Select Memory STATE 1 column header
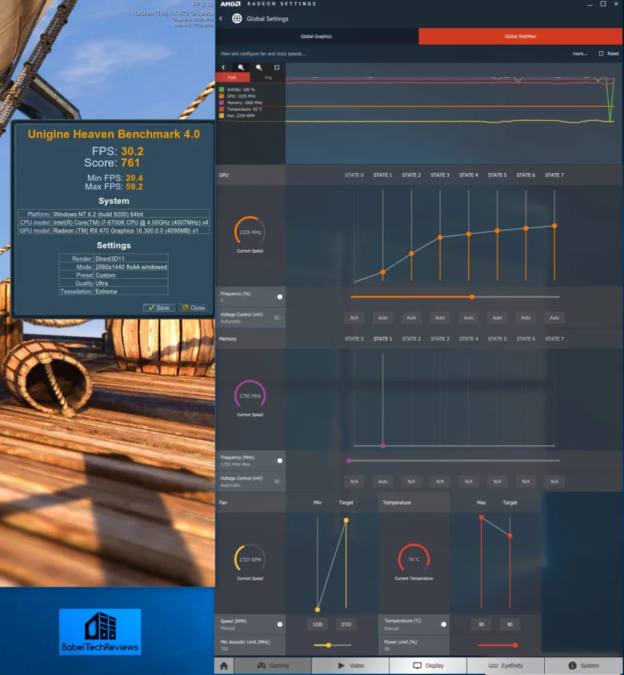Viewport: 624px width, 675px height. tap(383, 339)
